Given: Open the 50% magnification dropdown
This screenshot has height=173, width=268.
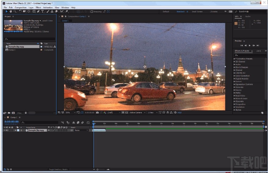Looking at the screenshot, I should tap(71, 112).
